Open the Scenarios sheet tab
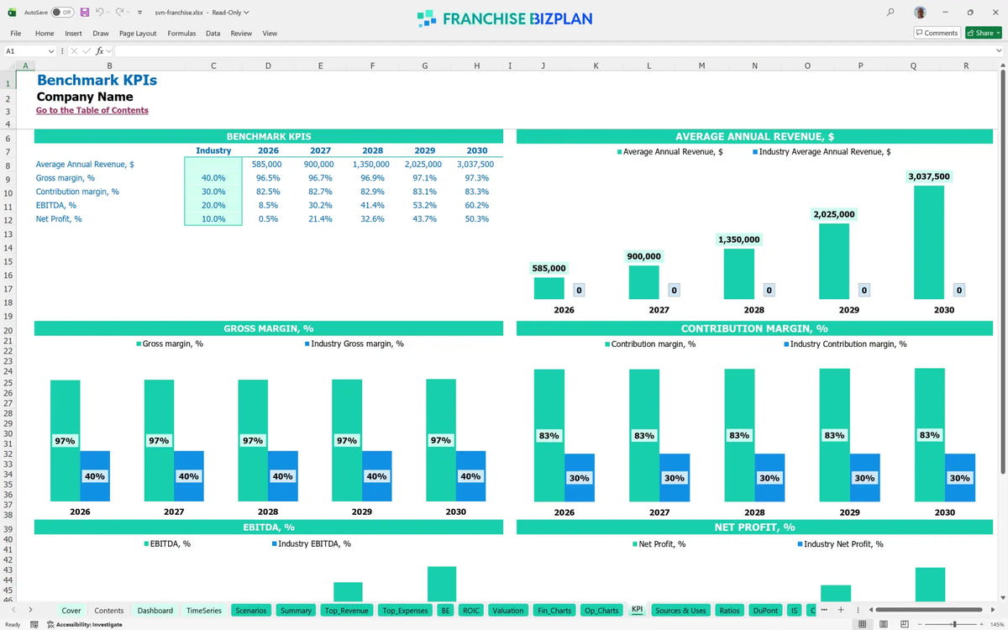 coord(251,611)
